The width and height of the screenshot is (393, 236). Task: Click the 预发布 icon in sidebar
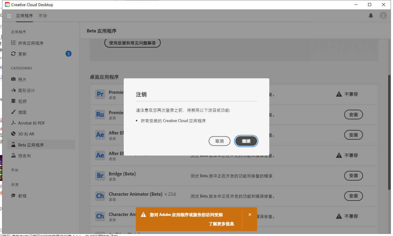[x=13, y=156]
